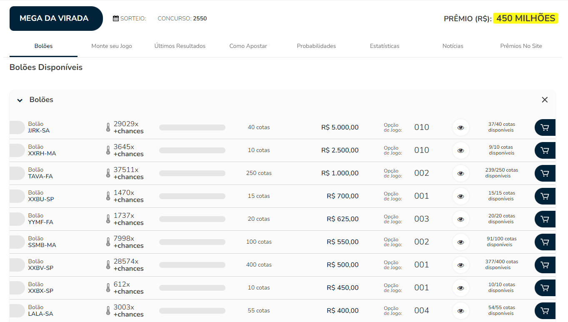
Task: Click 377/400 cotas disponíveis text
Action: click(x=501, y=265)
